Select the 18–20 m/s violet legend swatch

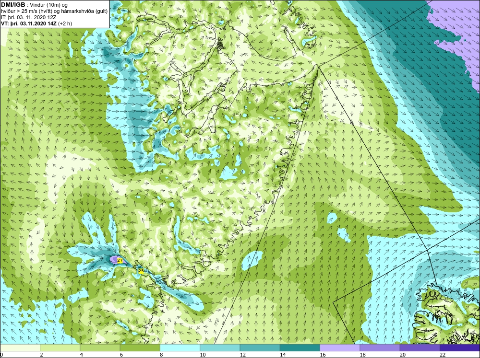coord(380,347)
